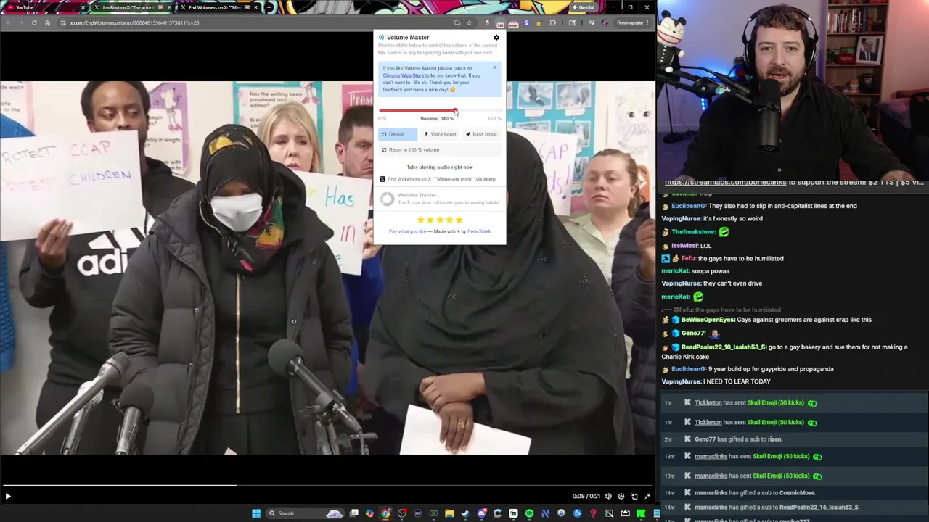This screenshot has width=929, height=522.
Task: Open Spotify from the taskbar
Action: 529,513
